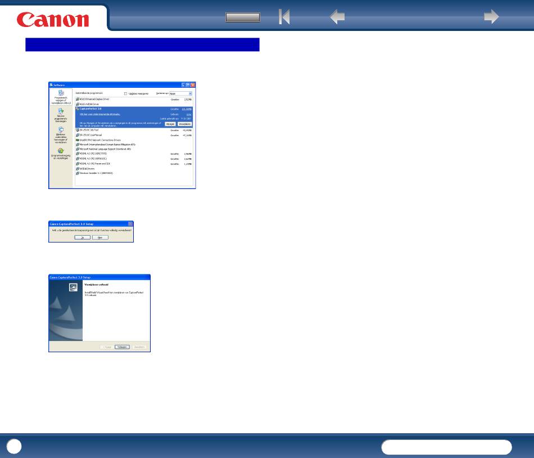Close the CapturePerfect confirmation dialog

tap(130, 224)
